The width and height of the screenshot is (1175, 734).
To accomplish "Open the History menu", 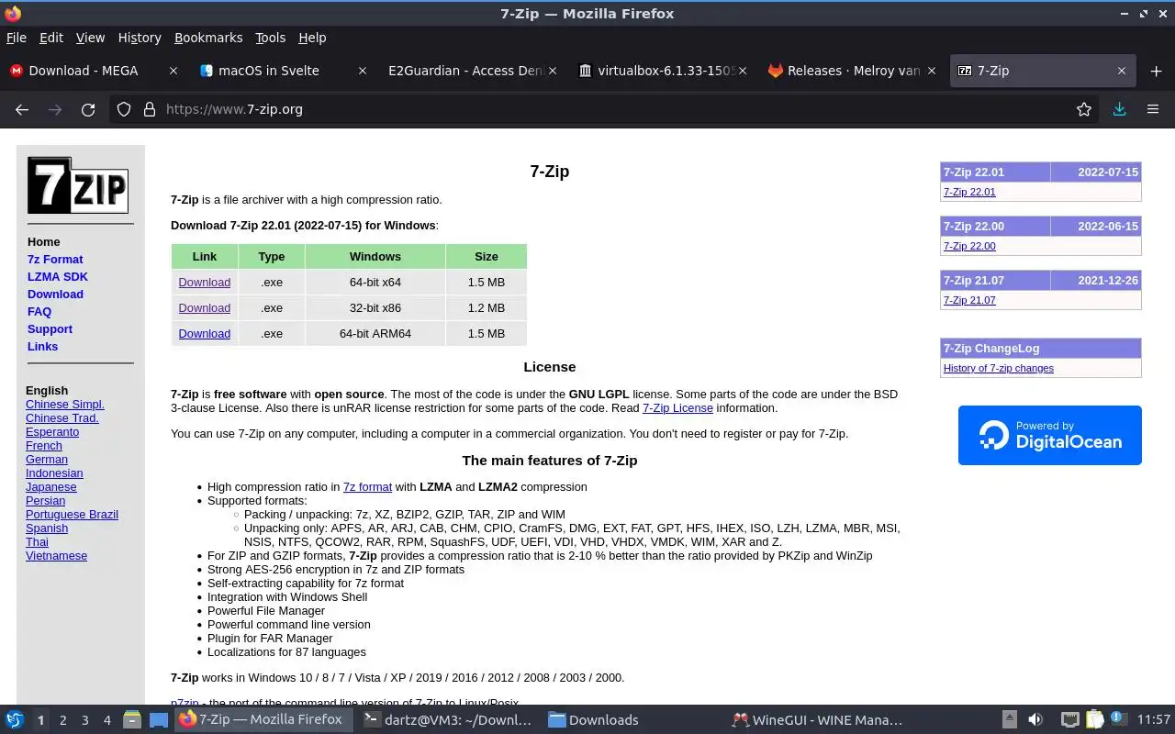I will (140, 38).
